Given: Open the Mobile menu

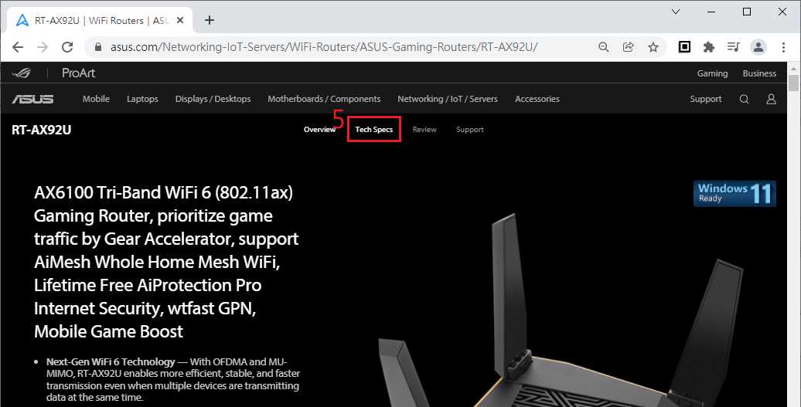Looking at the screenshot, I should coord(96,99).
